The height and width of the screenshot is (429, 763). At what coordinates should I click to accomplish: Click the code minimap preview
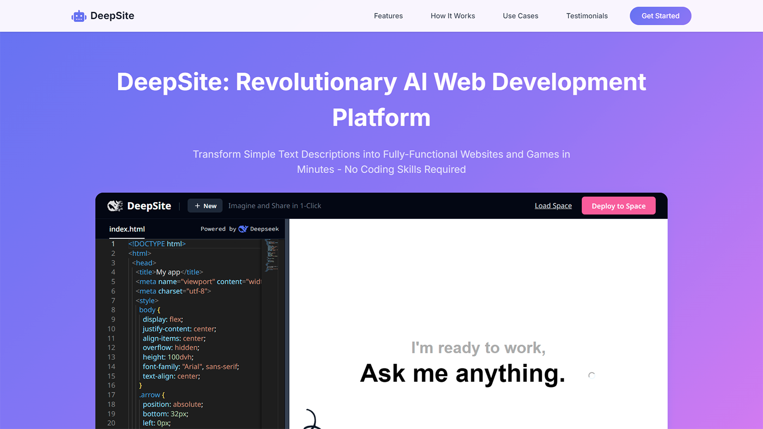(x=272, y=255)
